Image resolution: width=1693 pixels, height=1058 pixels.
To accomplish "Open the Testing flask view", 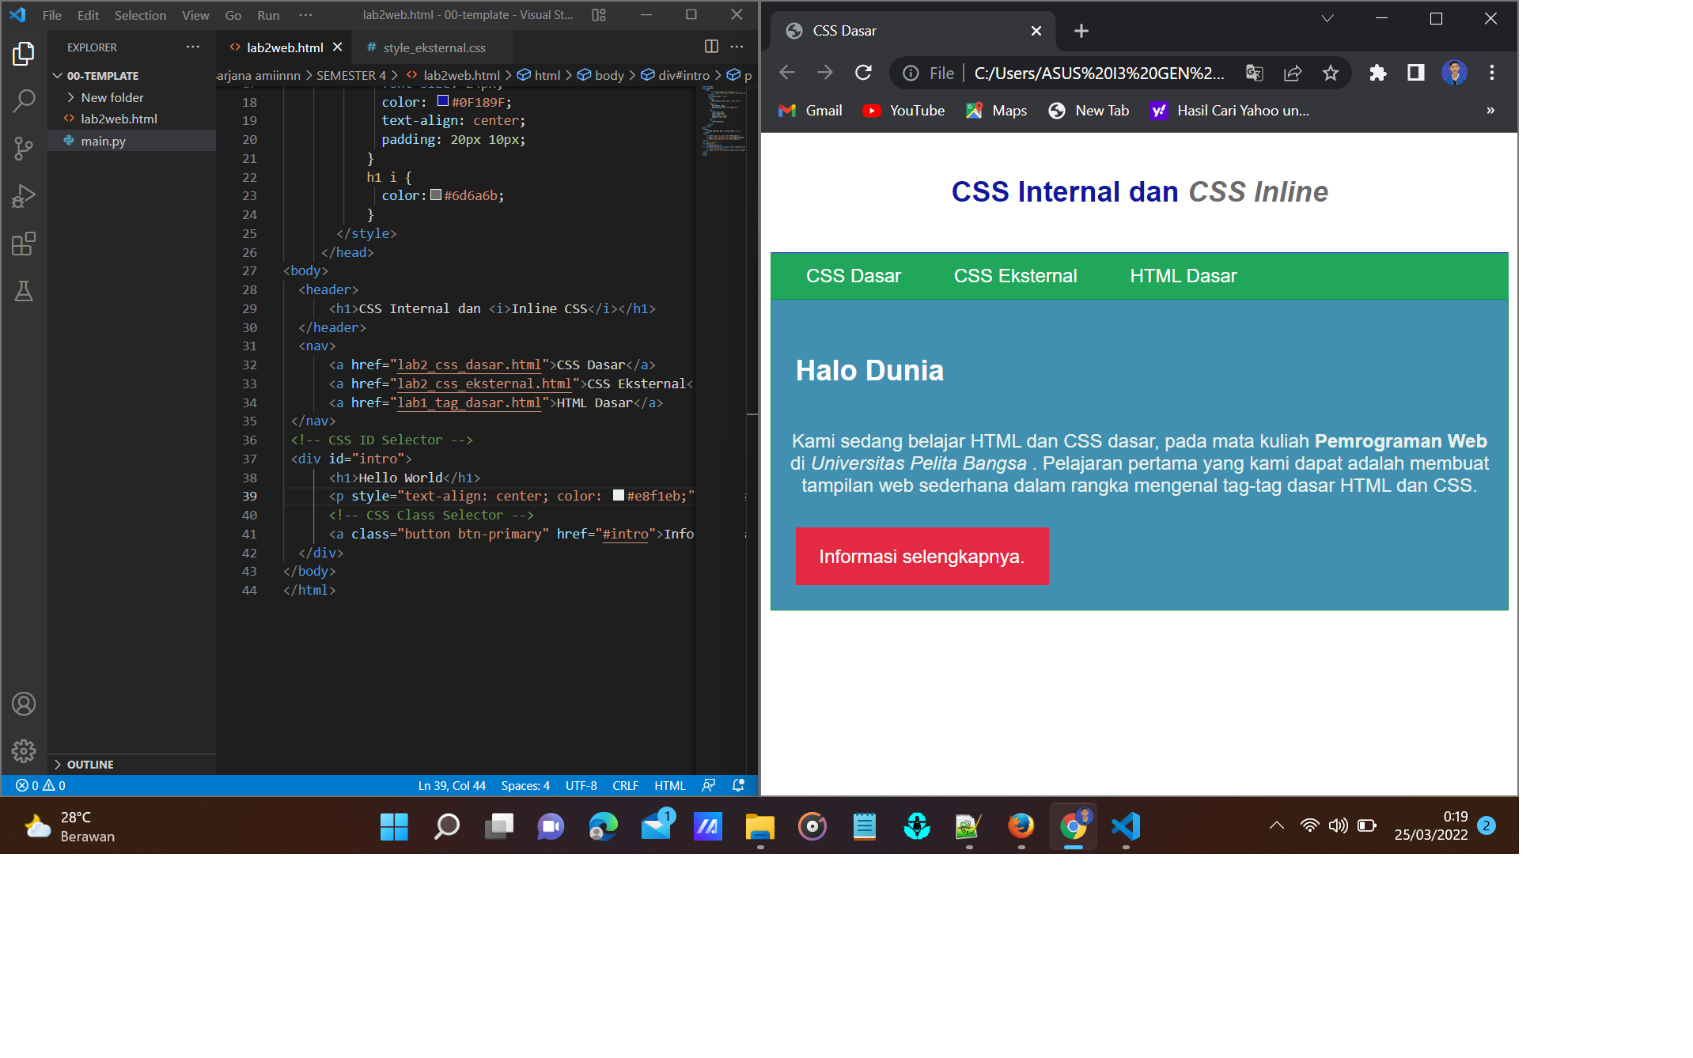I will pyautogui.click(x=24, y=291).
